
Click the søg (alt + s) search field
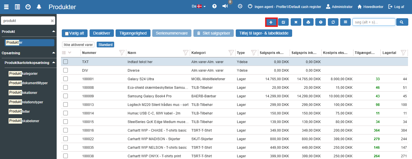tap(374, 22)
